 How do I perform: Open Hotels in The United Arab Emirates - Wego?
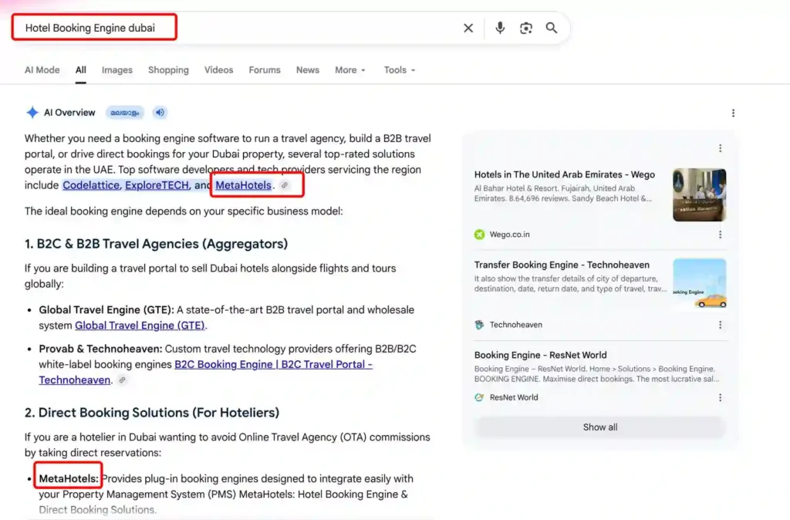pyautogui.click(x=564, y=174)
